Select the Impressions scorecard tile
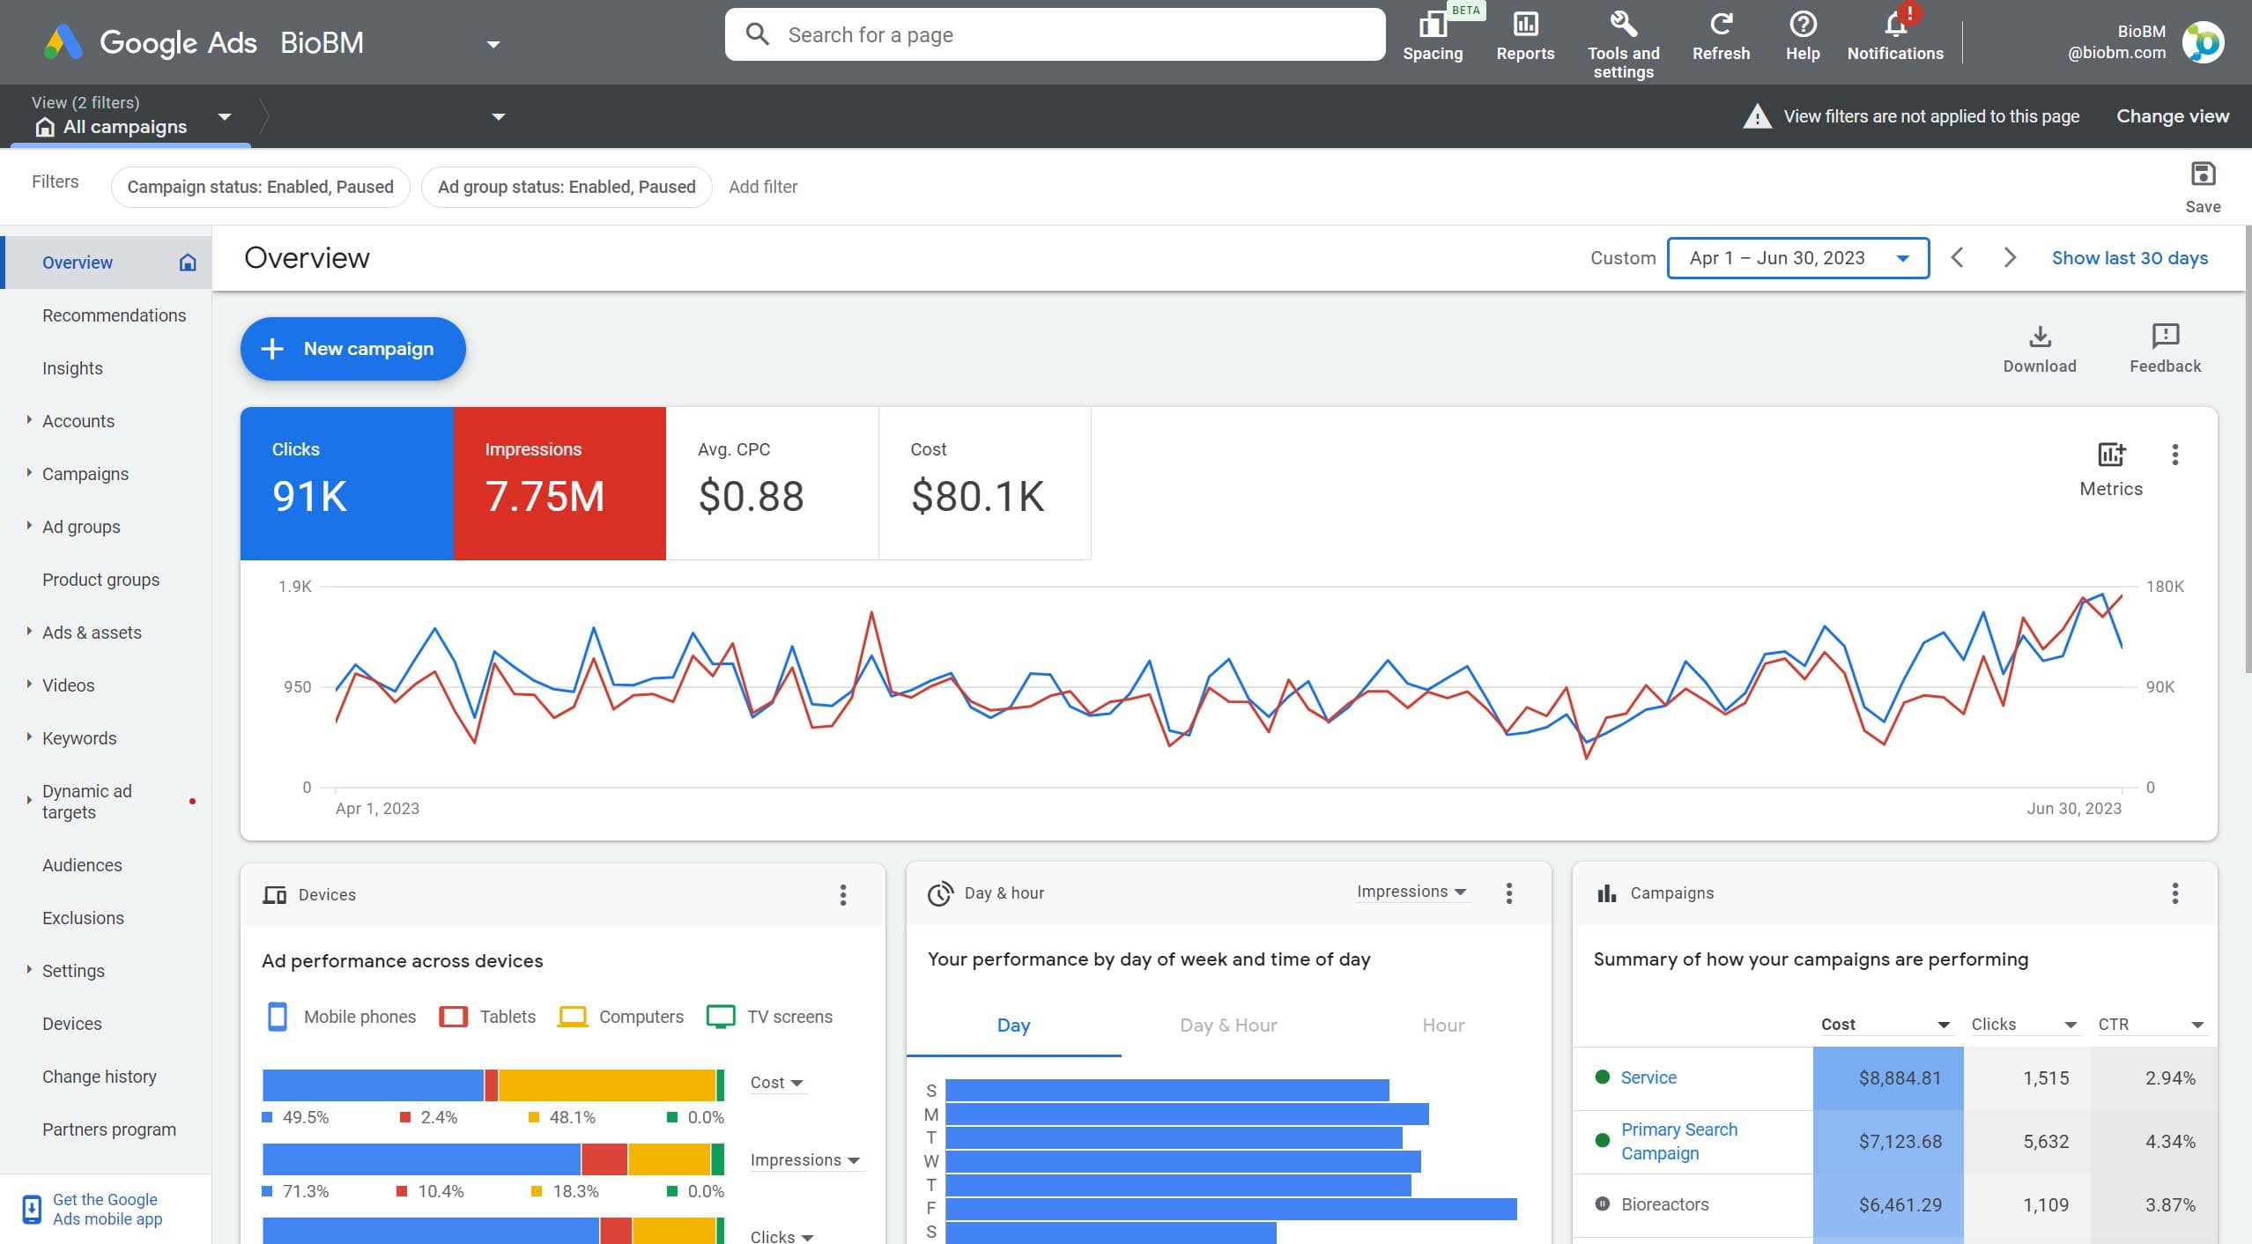Image resolution: width=2252 pixels, height=1244 pixels. [x=559, y=483]
